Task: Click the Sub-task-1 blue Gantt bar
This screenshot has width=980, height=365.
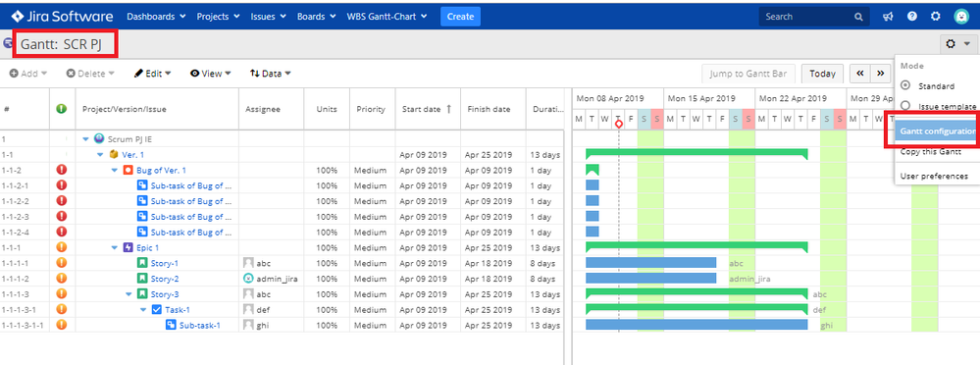Action: [696, 325]
